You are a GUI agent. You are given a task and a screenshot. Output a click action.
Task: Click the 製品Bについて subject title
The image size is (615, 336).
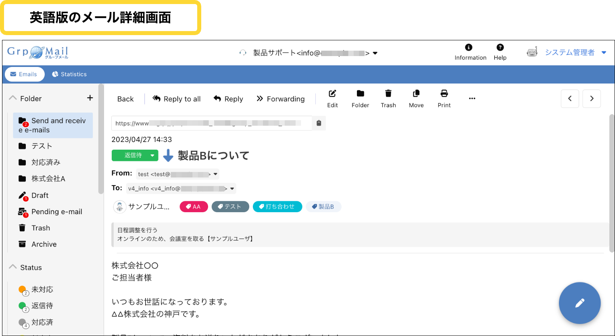pos(213,156)
